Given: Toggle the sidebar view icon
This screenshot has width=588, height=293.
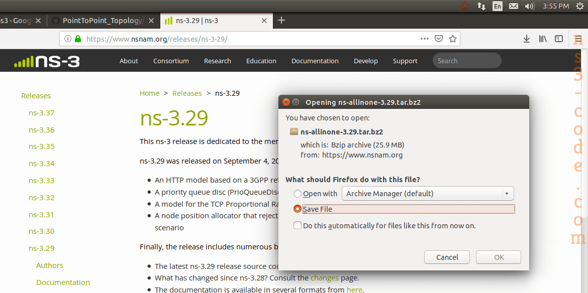Looking at the screenshot, I should pos(559,39).
